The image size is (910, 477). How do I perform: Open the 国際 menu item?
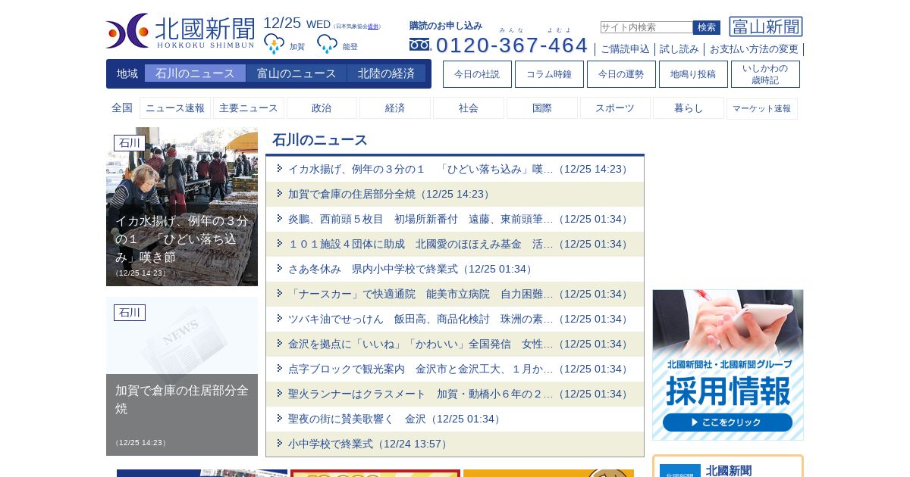click(x=542, y=108)
